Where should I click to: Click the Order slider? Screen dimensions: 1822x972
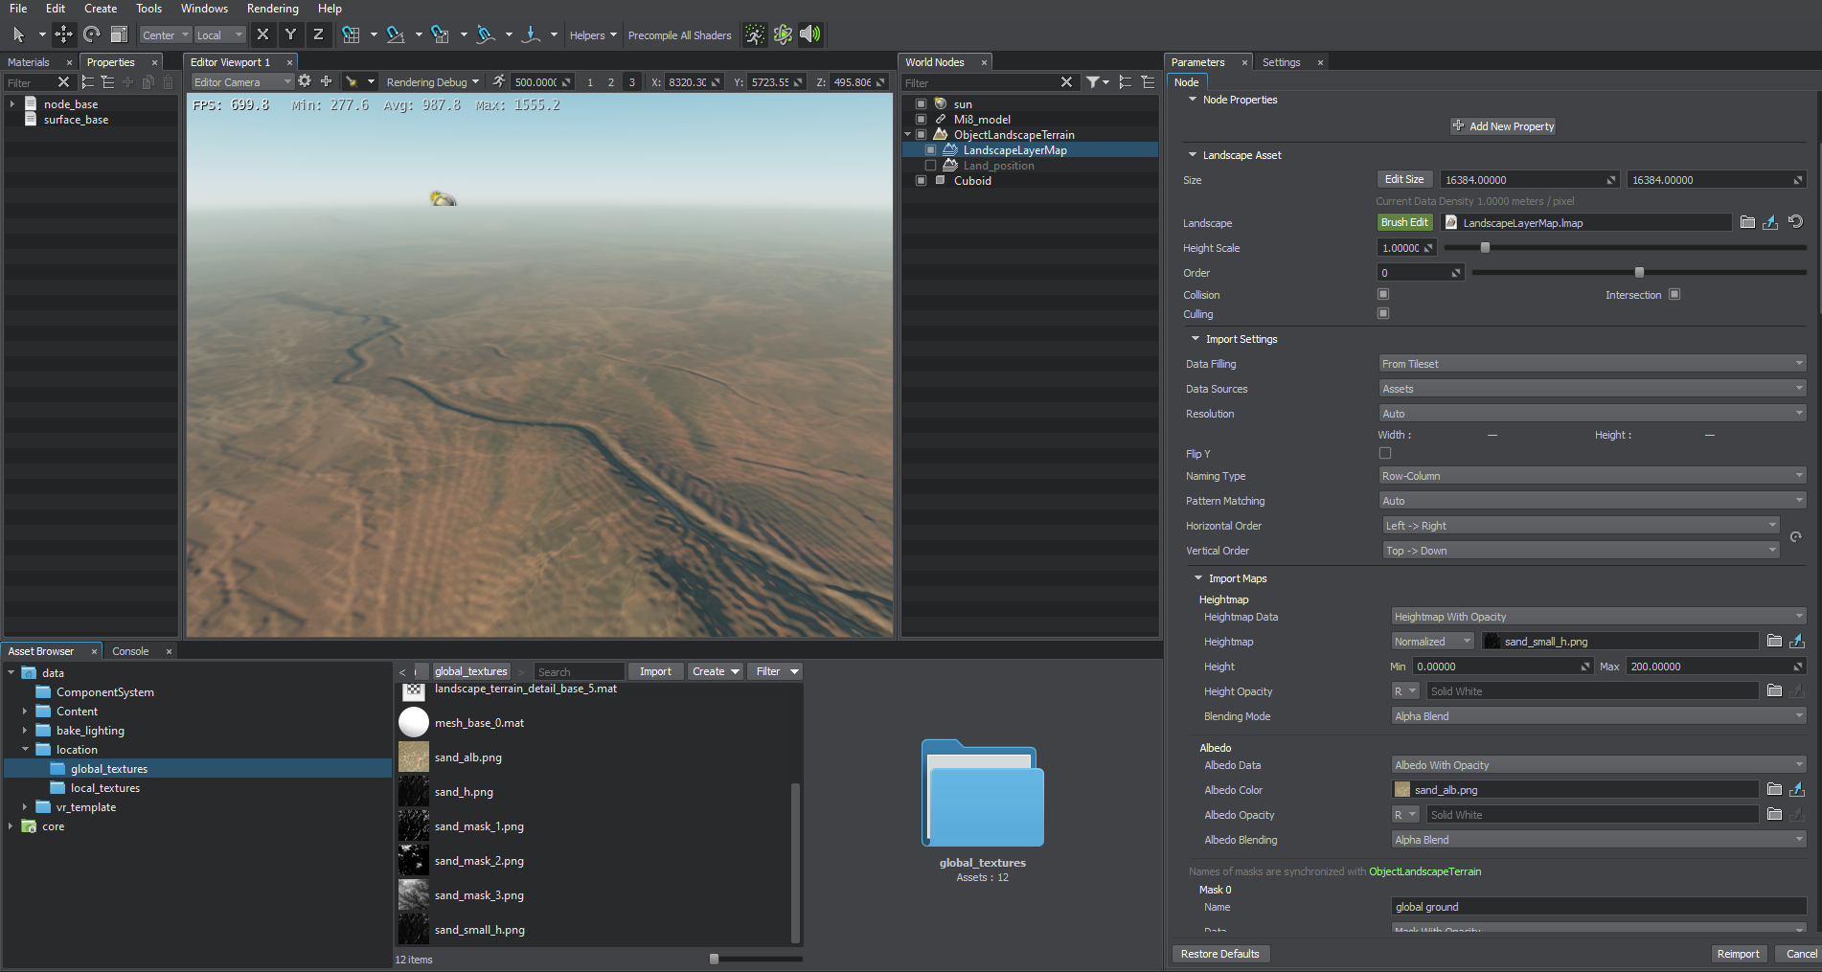(1639, 273)
